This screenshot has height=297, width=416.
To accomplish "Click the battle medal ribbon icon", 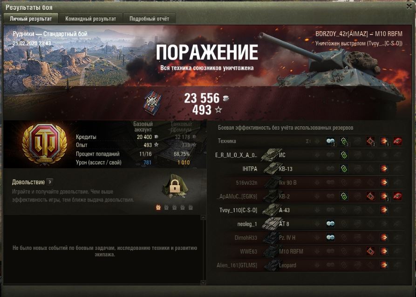I will click(152, 102).
